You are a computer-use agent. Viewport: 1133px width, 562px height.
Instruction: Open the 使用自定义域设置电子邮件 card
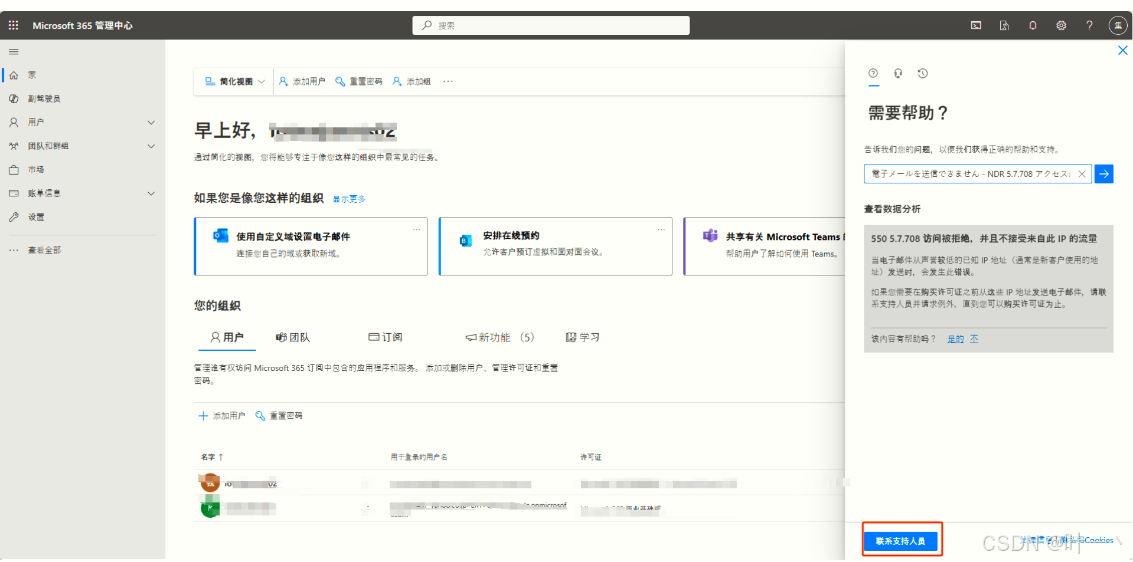[311, 246]
